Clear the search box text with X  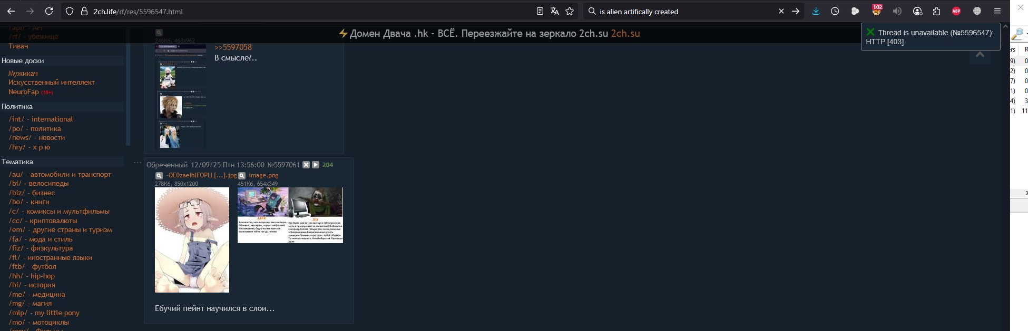(781, 11)
